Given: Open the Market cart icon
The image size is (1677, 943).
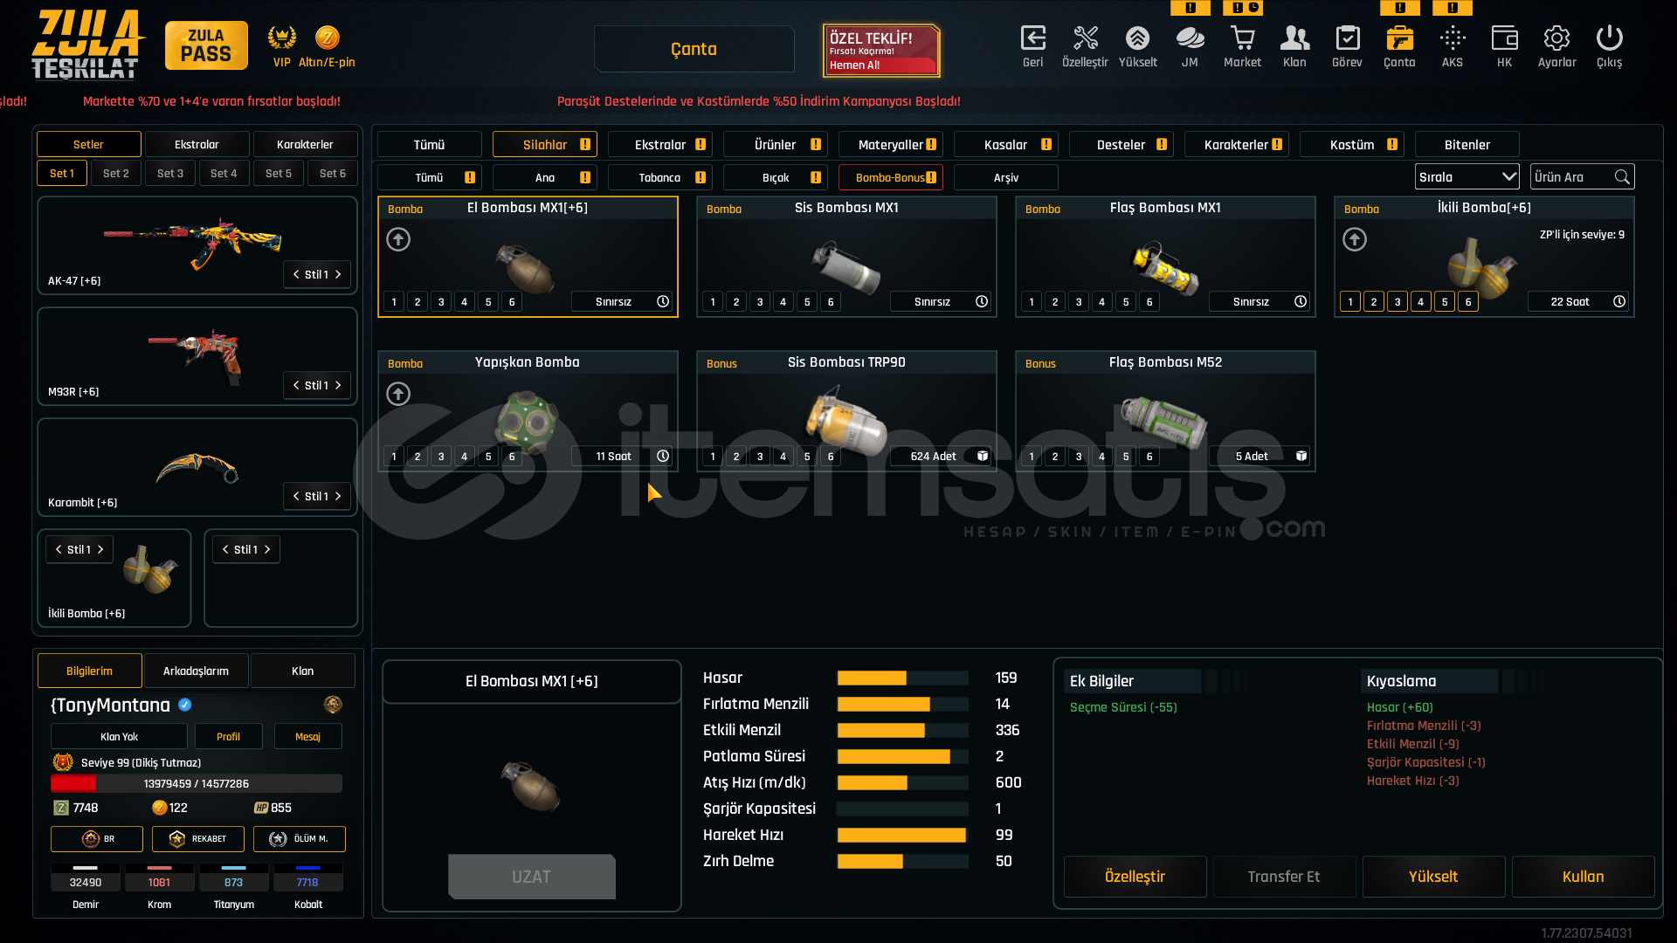Looking at the screenshot, I should tap(1242, 38).
